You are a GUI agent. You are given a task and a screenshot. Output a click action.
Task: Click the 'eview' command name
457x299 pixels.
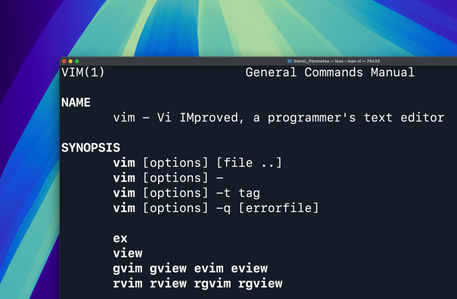249,268
